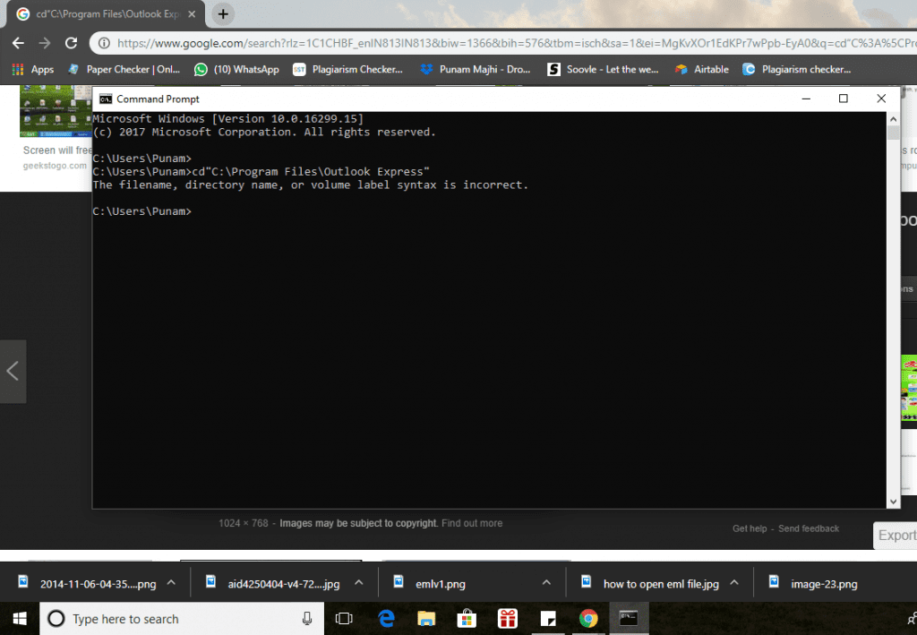Expand options for 2014-11-06 png download

coord(171,583)
